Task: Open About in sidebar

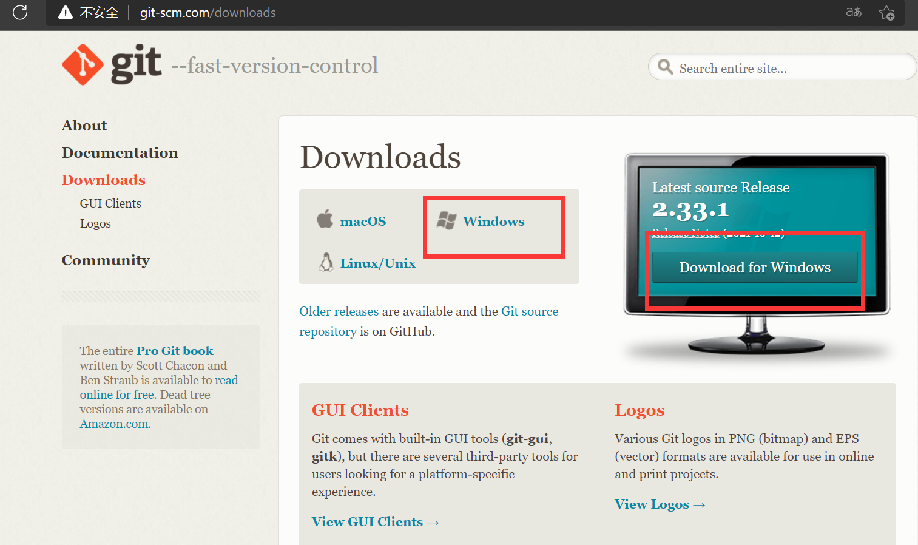Action: coord(84,126)
